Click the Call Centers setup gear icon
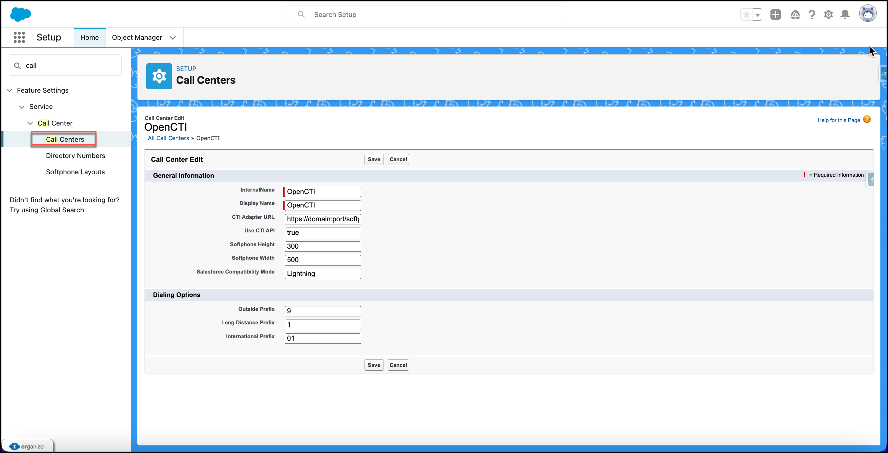888x453 pixels. point(159,76)
